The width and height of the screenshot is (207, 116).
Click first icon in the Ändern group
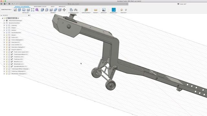click(42, 10)
